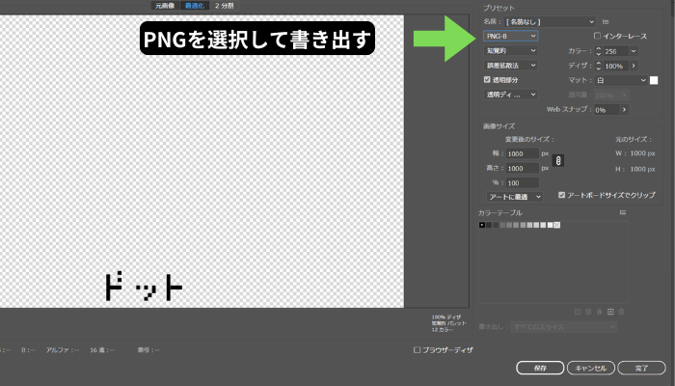Viewport: 675px width, 386px height.
Task: Click the Web スナップ 0% value field
Action: 607,110
